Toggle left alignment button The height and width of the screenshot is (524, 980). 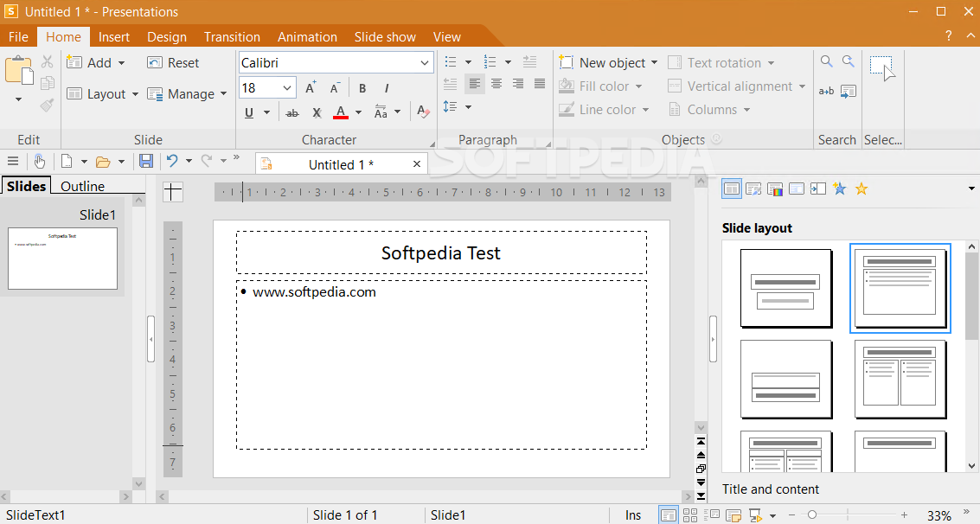tap(474, 84)
